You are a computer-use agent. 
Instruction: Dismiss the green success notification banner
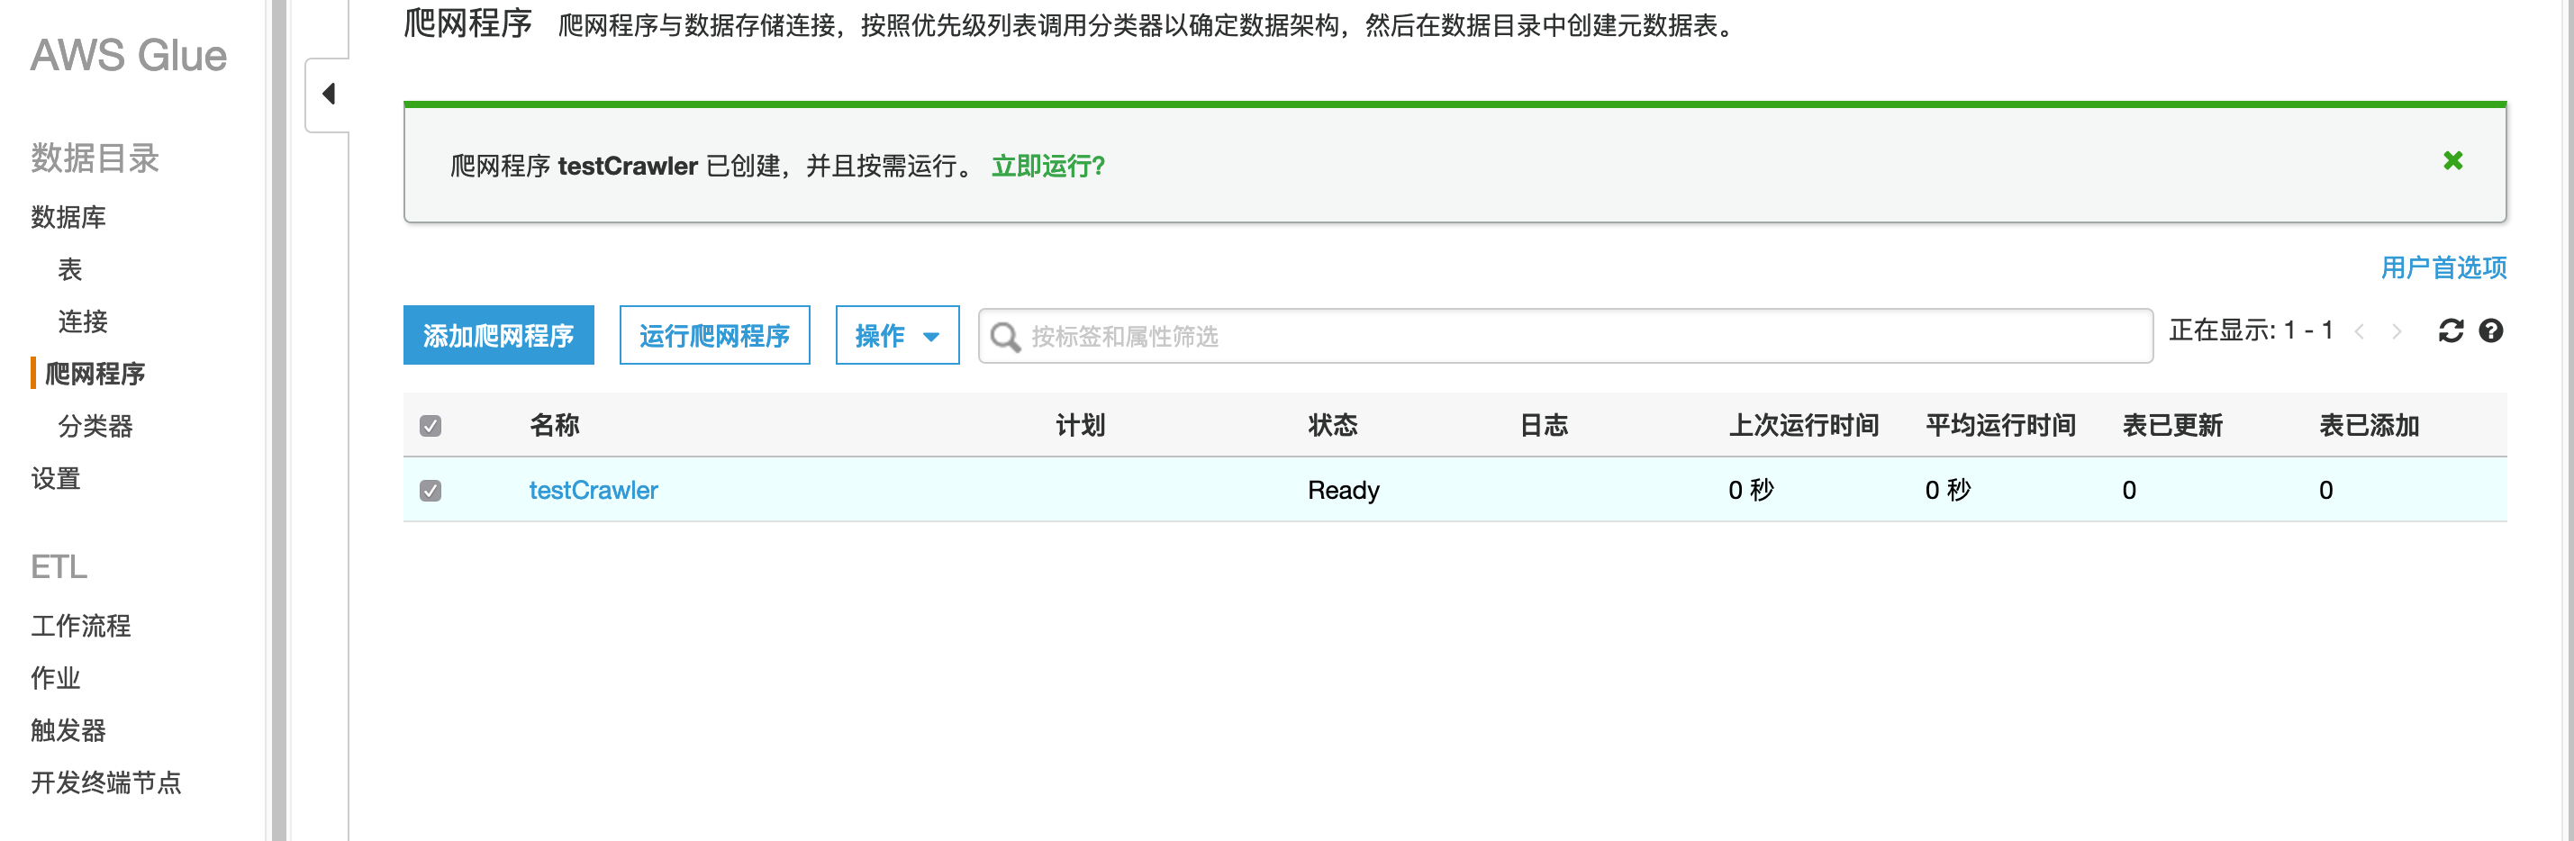2452,161
